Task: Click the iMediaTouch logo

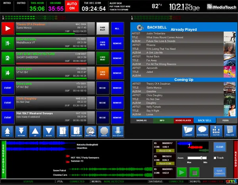Action: pos(222,7)
